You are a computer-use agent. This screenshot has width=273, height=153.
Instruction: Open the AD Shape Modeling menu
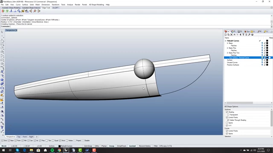[96, 5]
